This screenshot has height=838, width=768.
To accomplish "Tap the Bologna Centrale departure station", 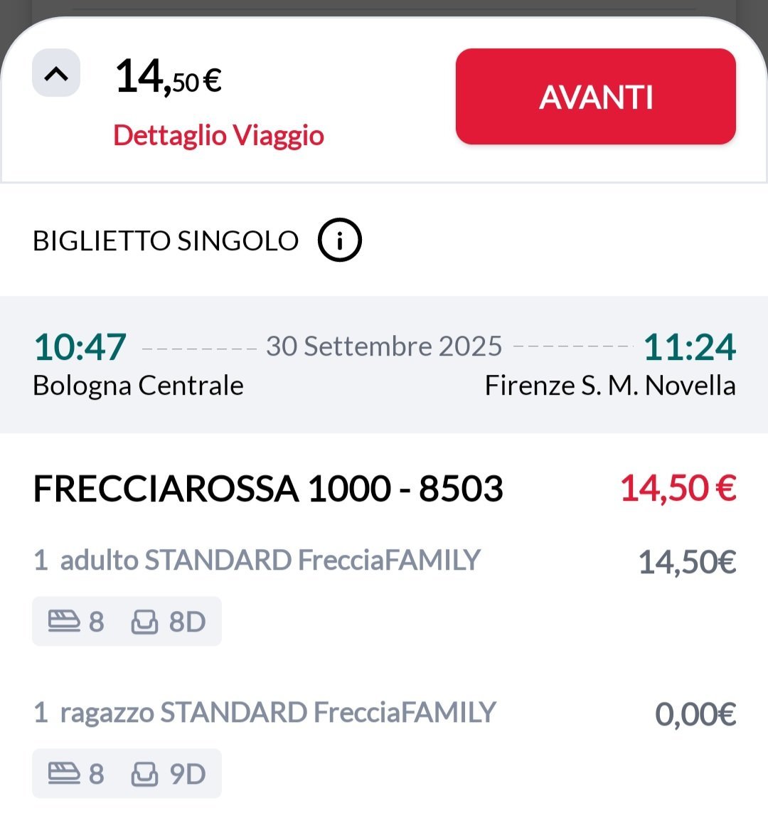I will [x=138, y=386].
